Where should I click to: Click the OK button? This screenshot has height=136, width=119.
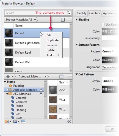click(x=112, y=129)
